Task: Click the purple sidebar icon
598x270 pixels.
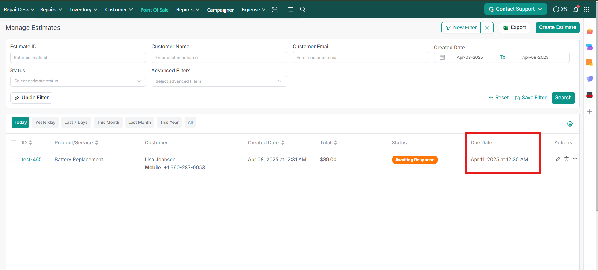Action: click(x=590, y=79)
